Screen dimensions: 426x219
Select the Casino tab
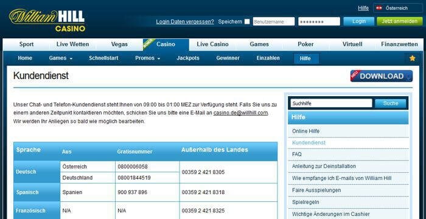point(166,44)
